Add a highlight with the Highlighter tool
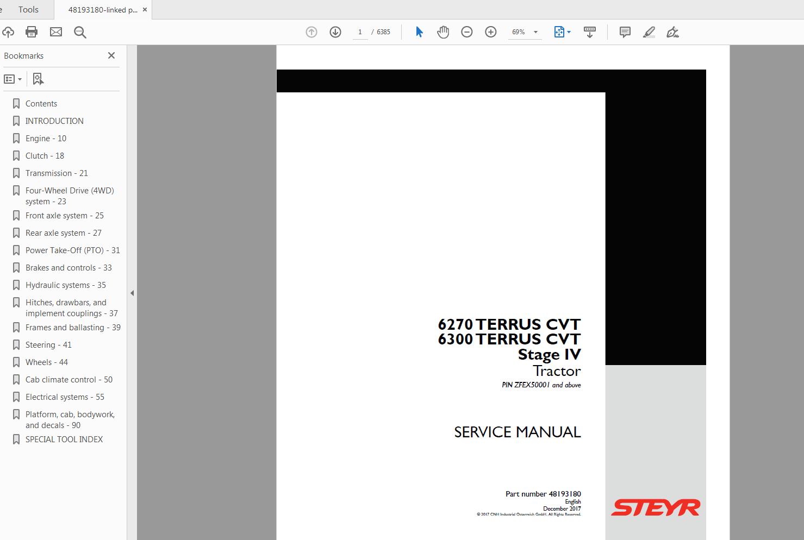The width and height of the screenshot is (804, 540). (x=649, y=32)
